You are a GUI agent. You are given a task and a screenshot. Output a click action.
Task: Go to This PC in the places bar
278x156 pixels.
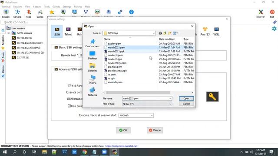[93, 80]
